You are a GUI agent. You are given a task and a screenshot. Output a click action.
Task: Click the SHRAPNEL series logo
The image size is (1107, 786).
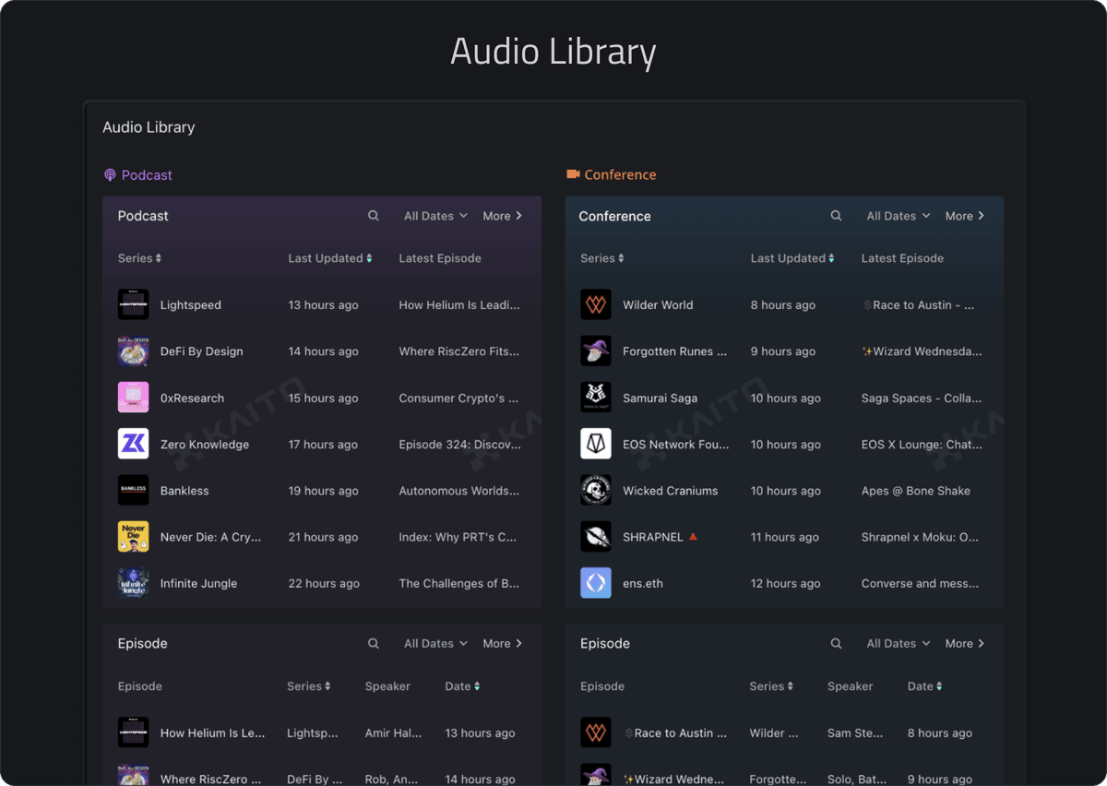pyautogui.click(x=596, y=537)
